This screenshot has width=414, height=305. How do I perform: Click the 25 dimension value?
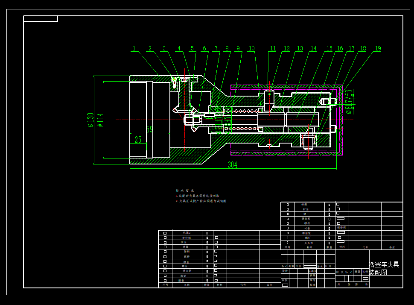click(138, 140)
